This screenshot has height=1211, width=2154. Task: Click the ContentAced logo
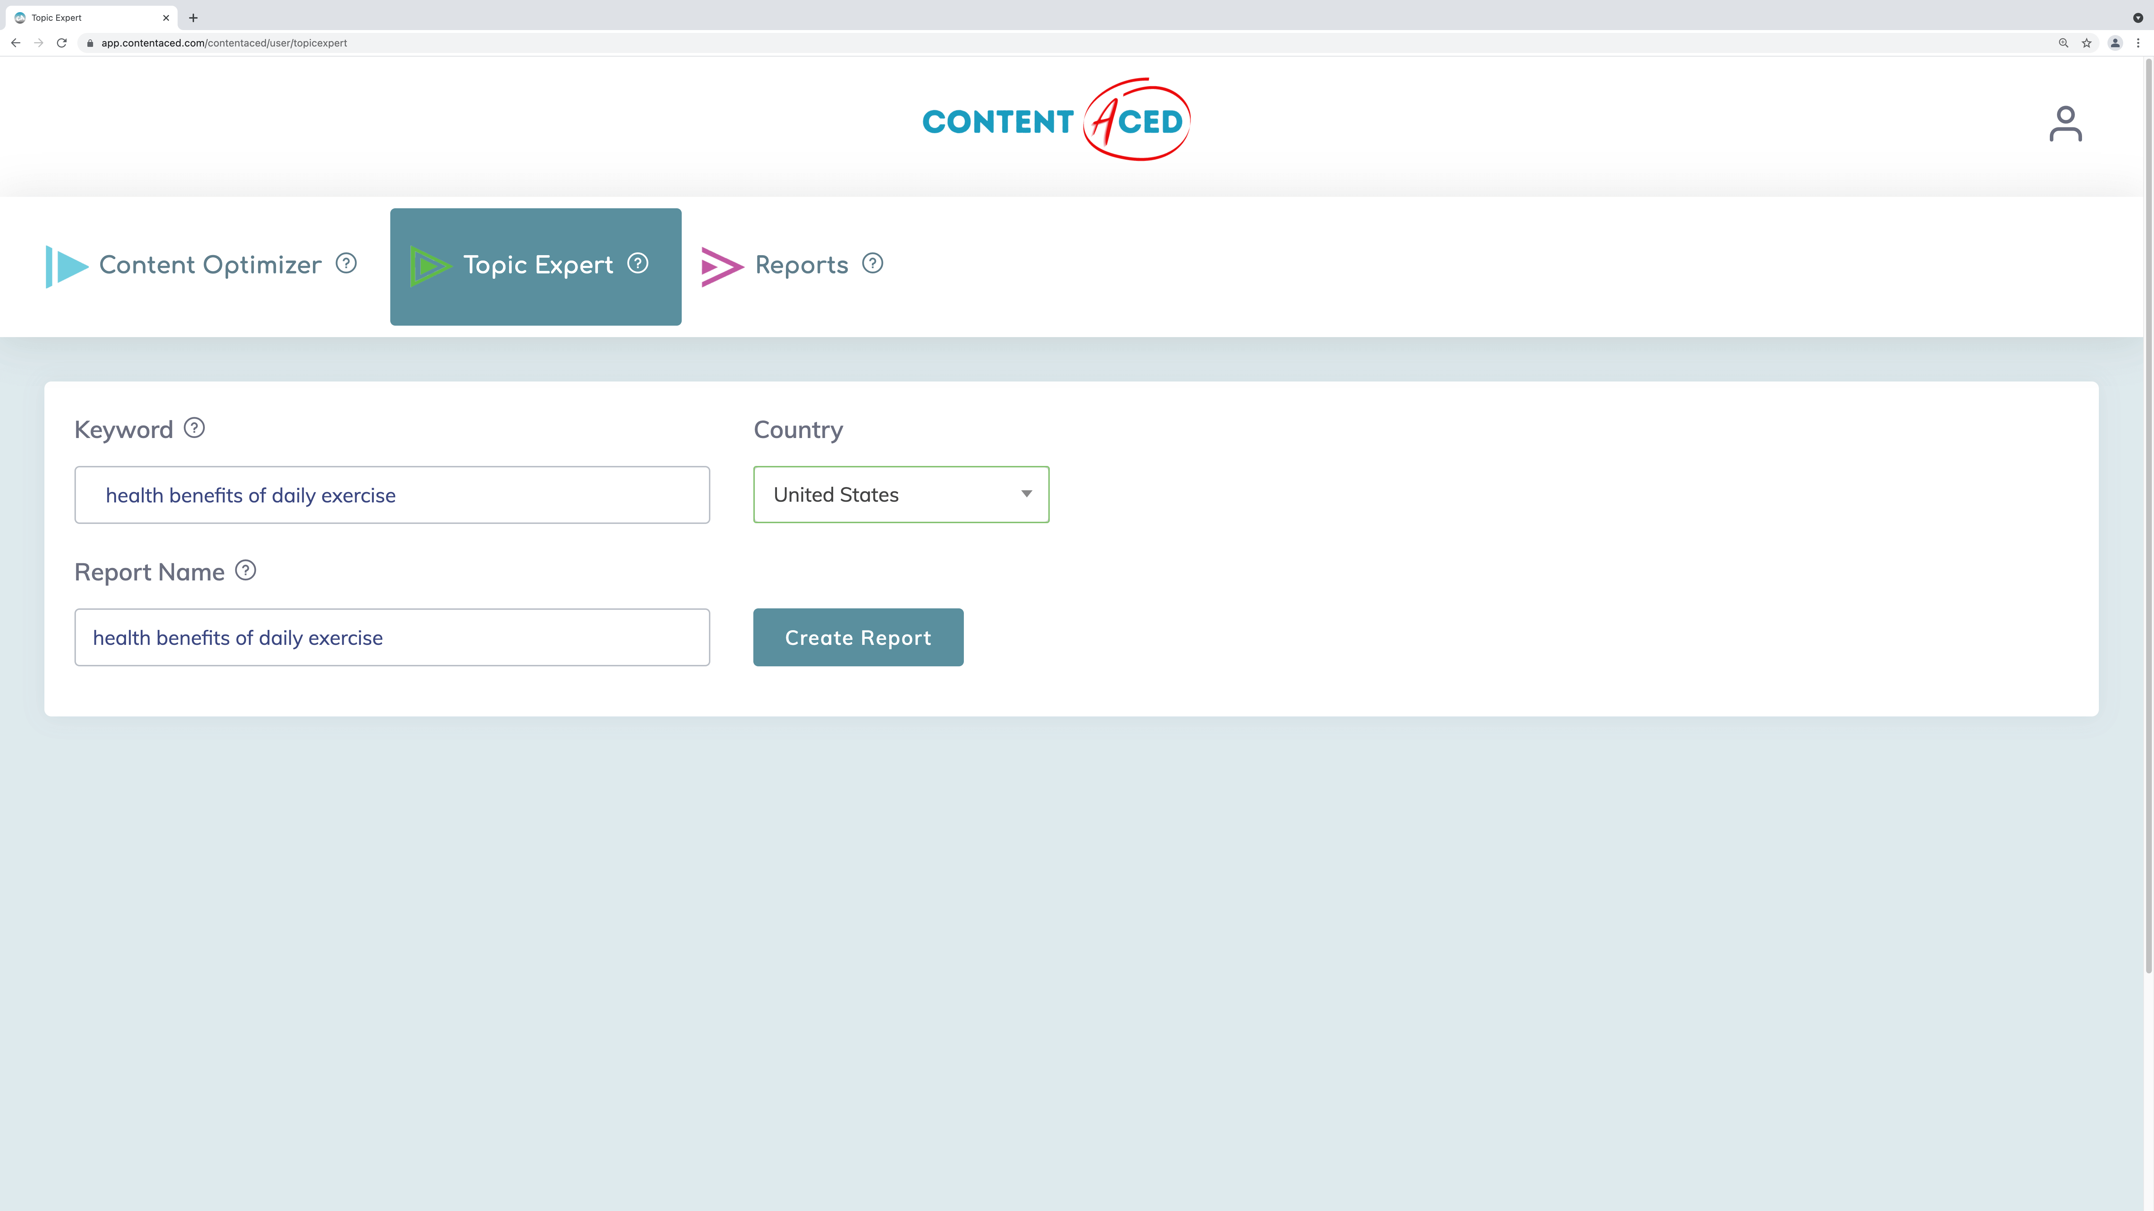coord(1056,120)
